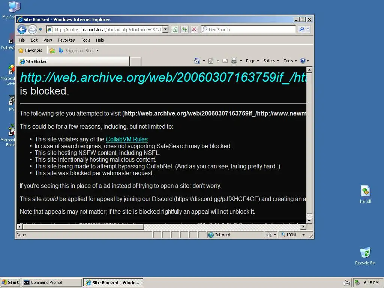Open search provider options dropdown
This screenshot has height=288, width=384.
[308, 29]
